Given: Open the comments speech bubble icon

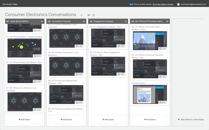Looking at the screenshot, I should pos(89,15).
